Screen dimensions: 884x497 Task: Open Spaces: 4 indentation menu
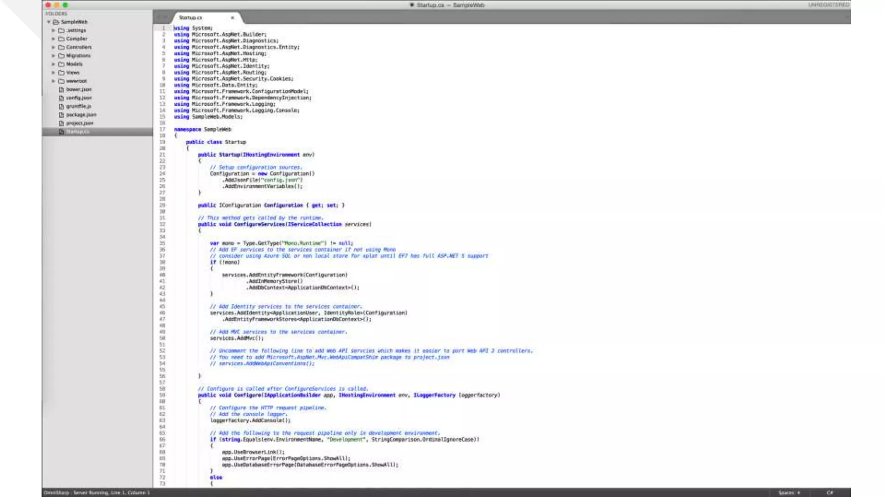(789, 493)
